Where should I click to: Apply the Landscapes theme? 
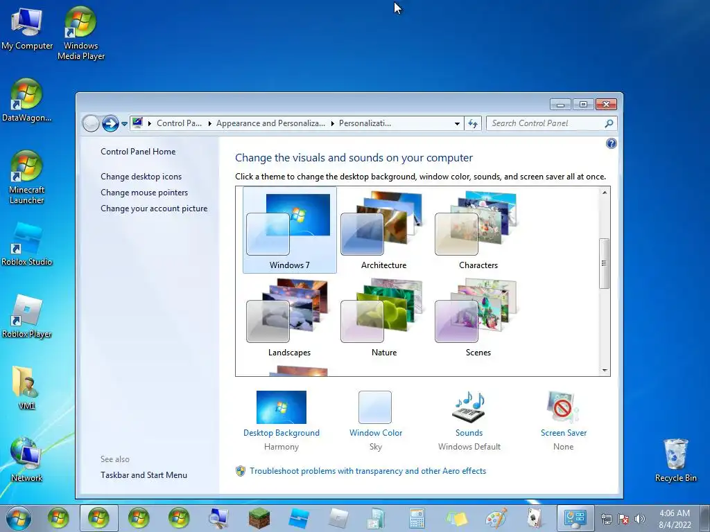coord(289,317)
